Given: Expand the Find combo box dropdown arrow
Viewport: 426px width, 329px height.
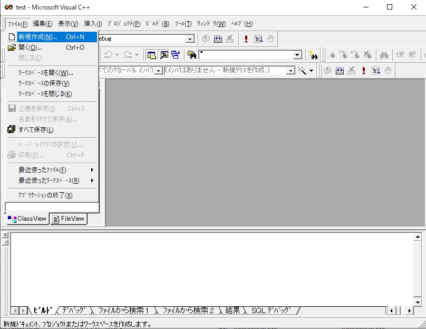Looking at the screenshot, I should [297, 55].
